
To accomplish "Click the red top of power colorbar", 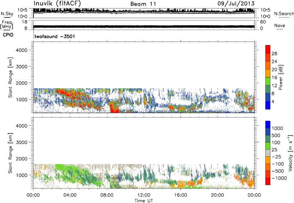I will 268,49.
